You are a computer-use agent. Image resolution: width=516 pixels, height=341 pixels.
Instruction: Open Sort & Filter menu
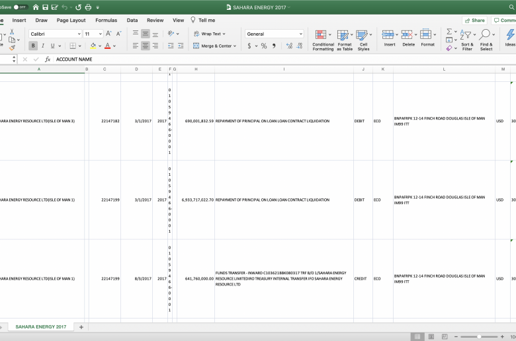click(x=467, y=40)
